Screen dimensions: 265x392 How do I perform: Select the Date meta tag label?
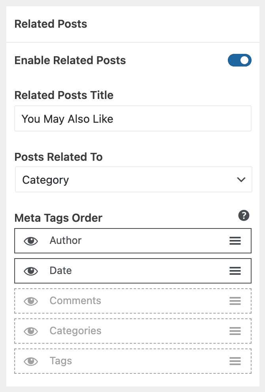[61, 270]
